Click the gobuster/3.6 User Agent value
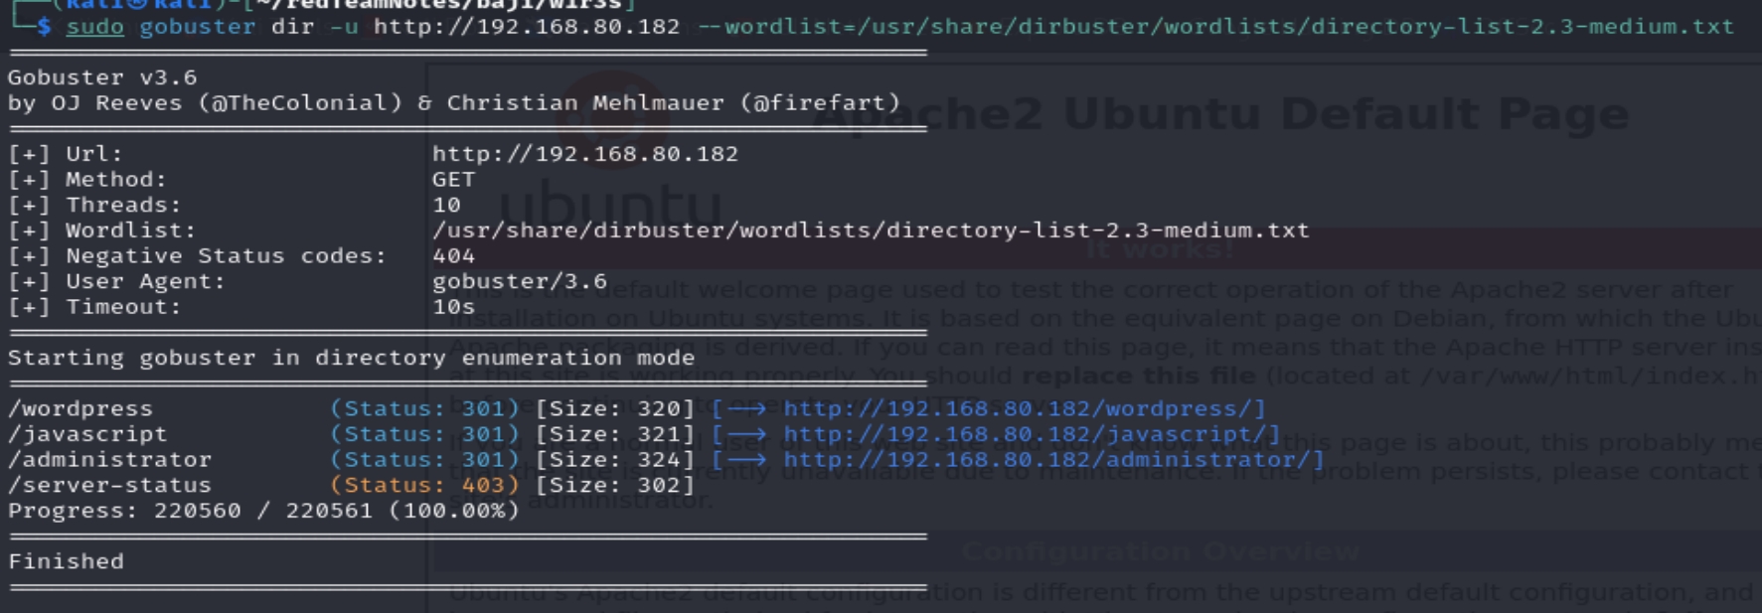Image resolution: width=1762 pixels, height=613 pixels. point(519,281)
